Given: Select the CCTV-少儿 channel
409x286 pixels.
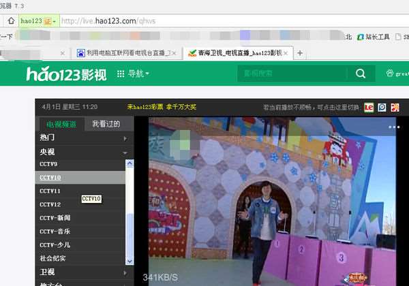Looking at the screenshot, I should [80, 245].
